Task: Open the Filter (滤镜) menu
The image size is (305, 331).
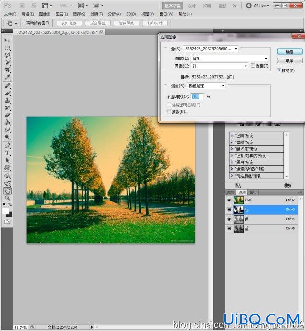Action: click(96, 14)
